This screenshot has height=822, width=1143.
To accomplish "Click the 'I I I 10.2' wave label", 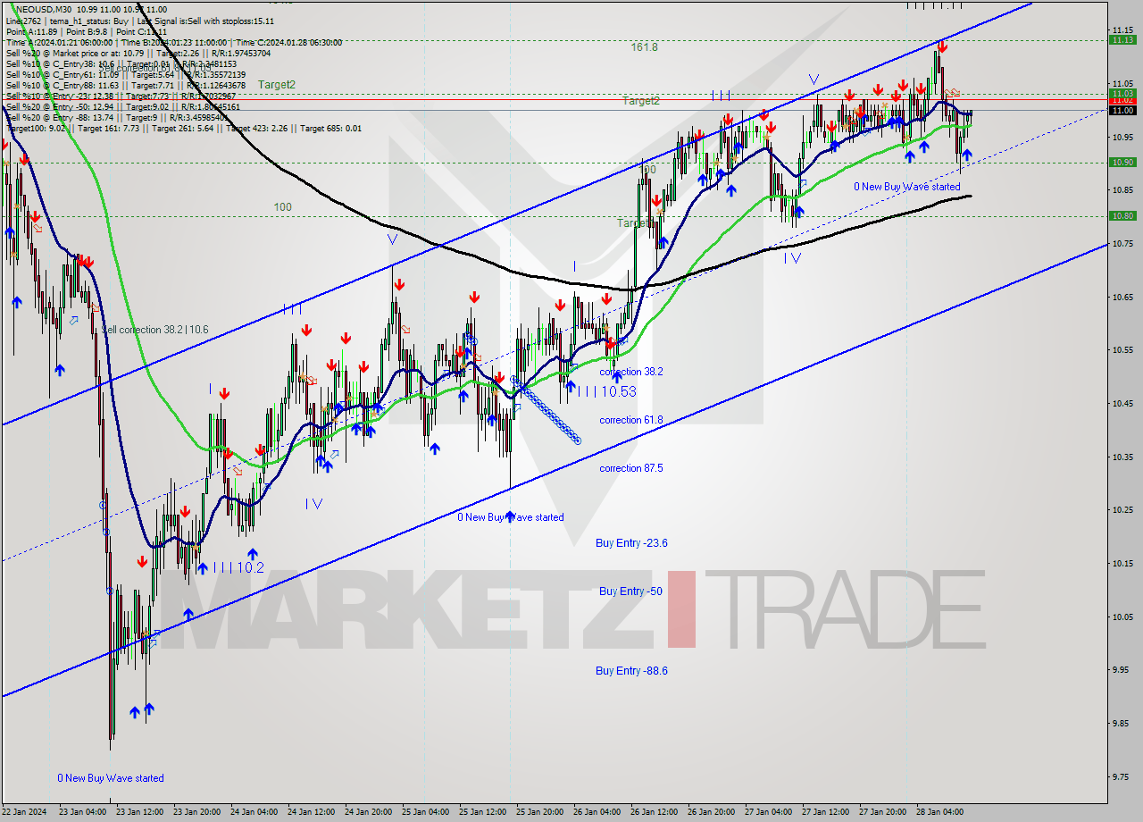I will click(x=238, y=567).
